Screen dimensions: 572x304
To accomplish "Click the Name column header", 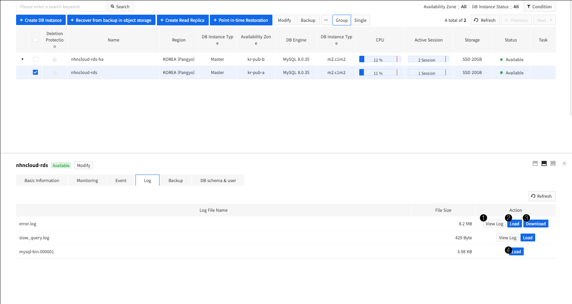I will 114,40.
